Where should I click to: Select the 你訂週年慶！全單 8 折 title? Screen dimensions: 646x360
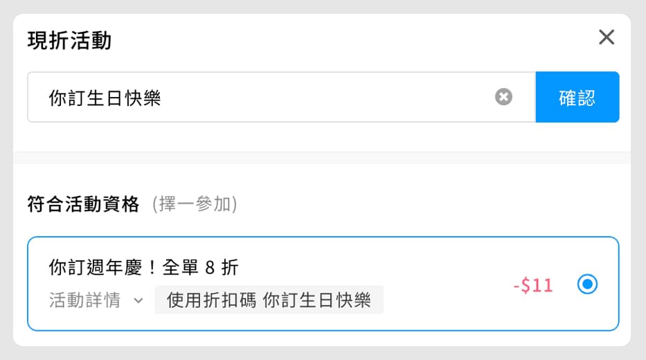(144, 267)
